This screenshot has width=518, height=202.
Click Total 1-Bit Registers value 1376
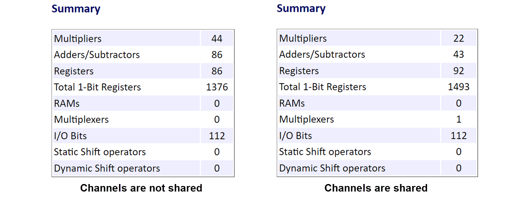tap(216, 87)
